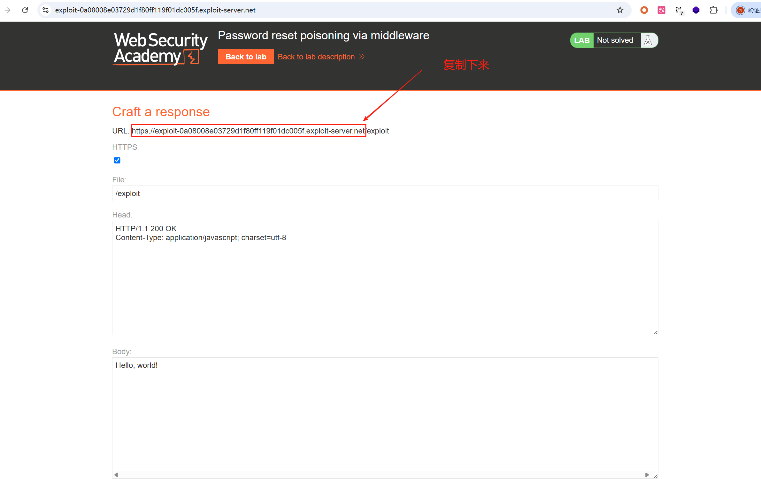Open the purple layered diamond extension
The width and height of the screenshot is (761, 479).
[x=696, y=10]
